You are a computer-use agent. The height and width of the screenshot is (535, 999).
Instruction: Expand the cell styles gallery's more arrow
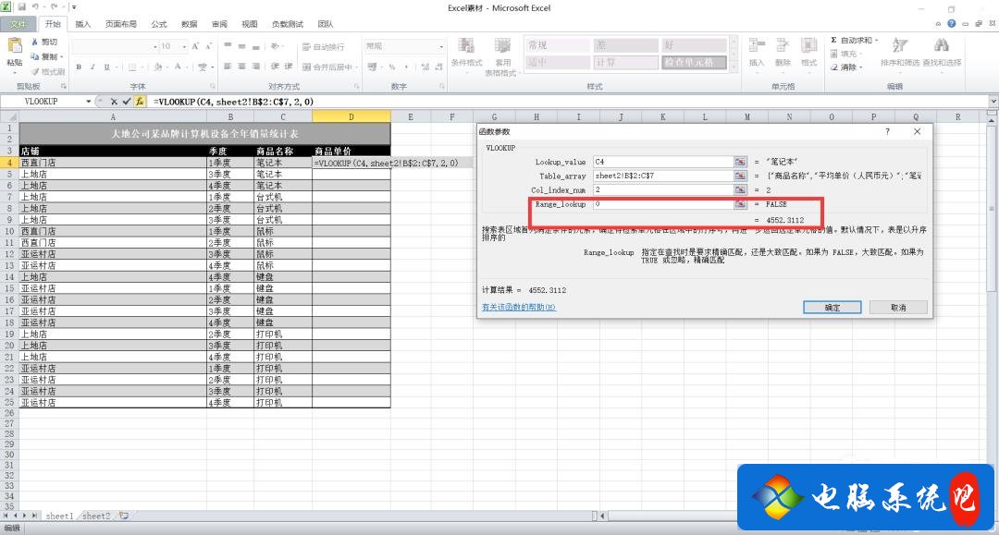734,65
